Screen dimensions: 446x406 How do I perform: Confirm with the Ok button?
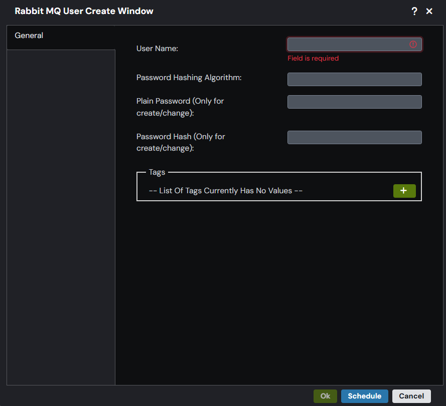pos(325,396)
